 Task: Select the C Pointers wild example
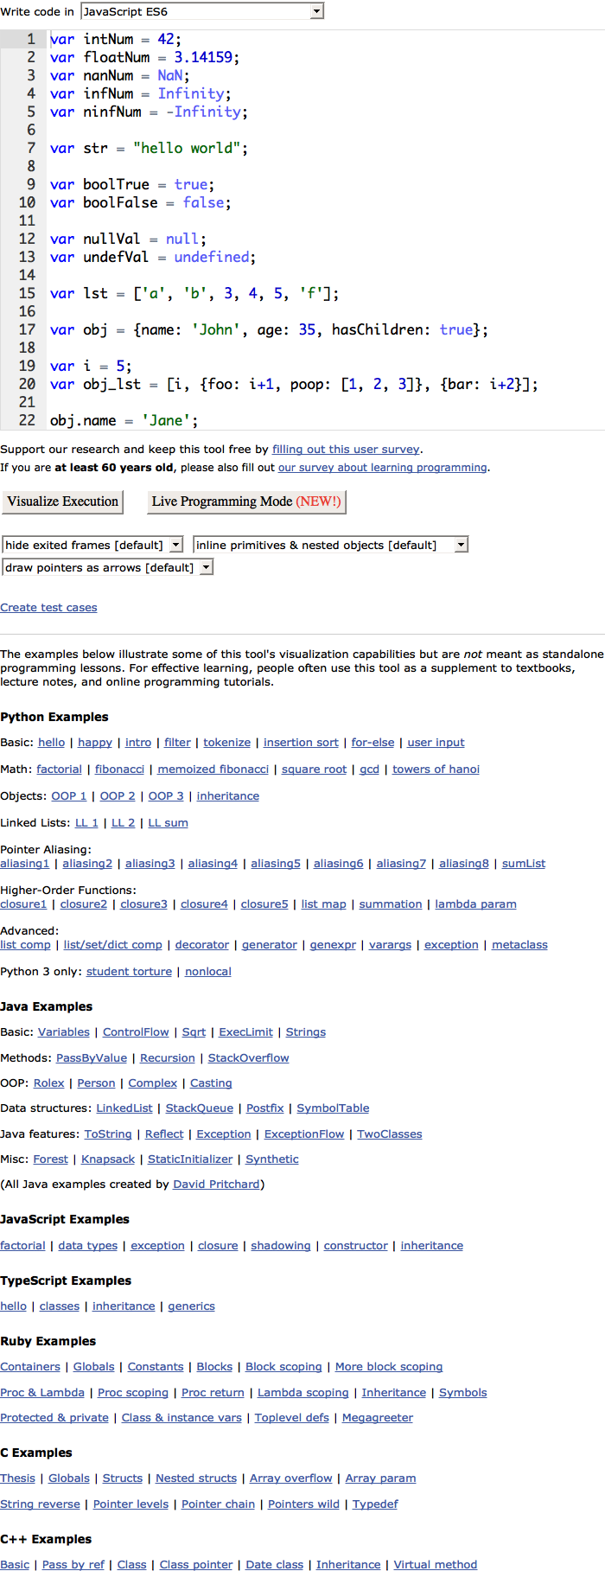point(303,1504)
